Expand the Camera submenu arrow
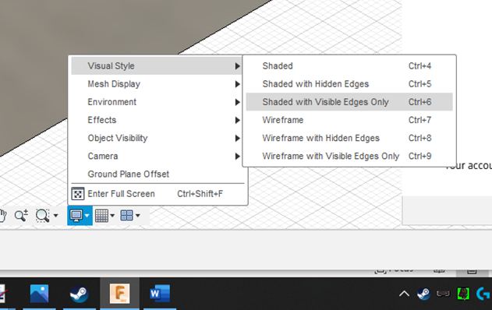Image resolution: width=492 pixels, height=310 pixels. click(x=238, y=156)
